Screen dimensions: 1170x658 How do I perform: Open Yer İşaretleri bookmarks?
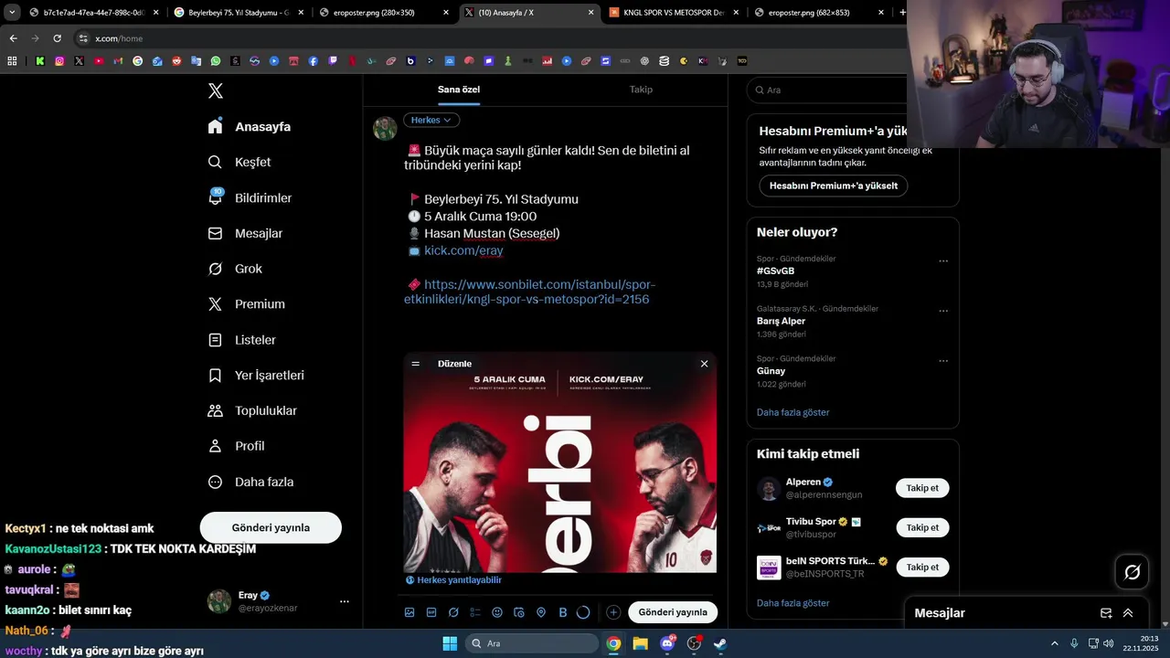point(256,376)
